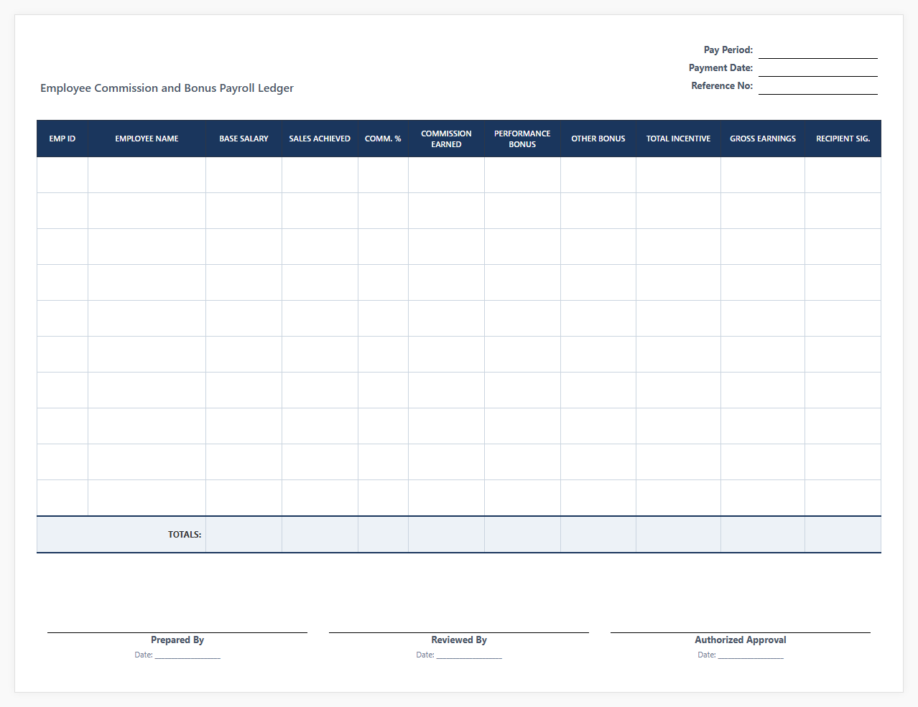Viewport: 918px width, 707px height.
Task: Click the EMPLOYEE NAME column header
Action: (147, 139)
